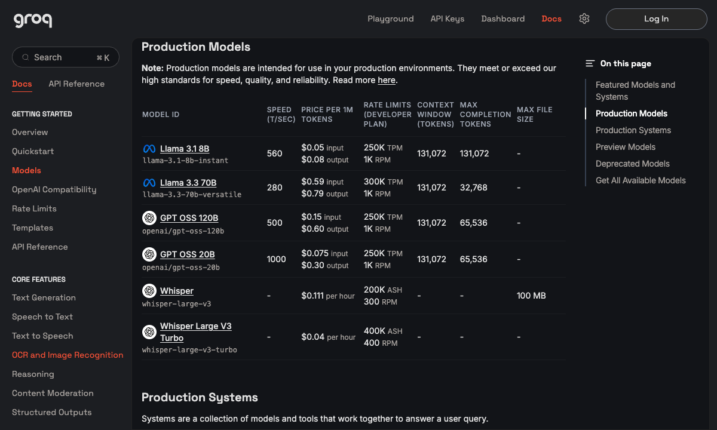717x430 pixels.
Task: Click the 1000 speed value for GPT OSS 20B
Action: [x=277, y=259]
